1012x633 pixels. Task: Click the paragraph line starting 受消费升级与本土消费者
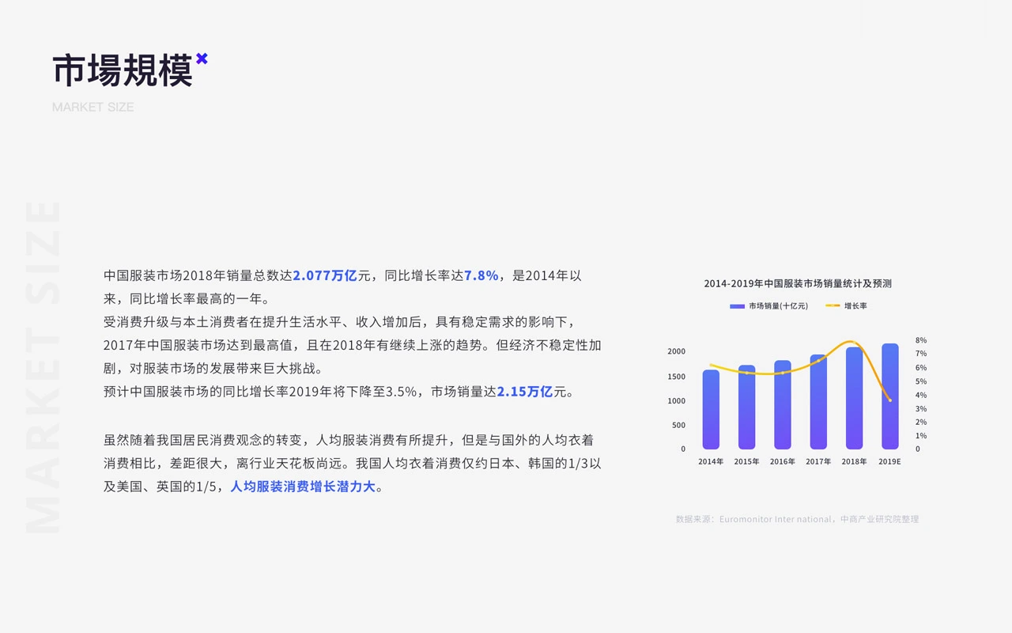point(338,322)
